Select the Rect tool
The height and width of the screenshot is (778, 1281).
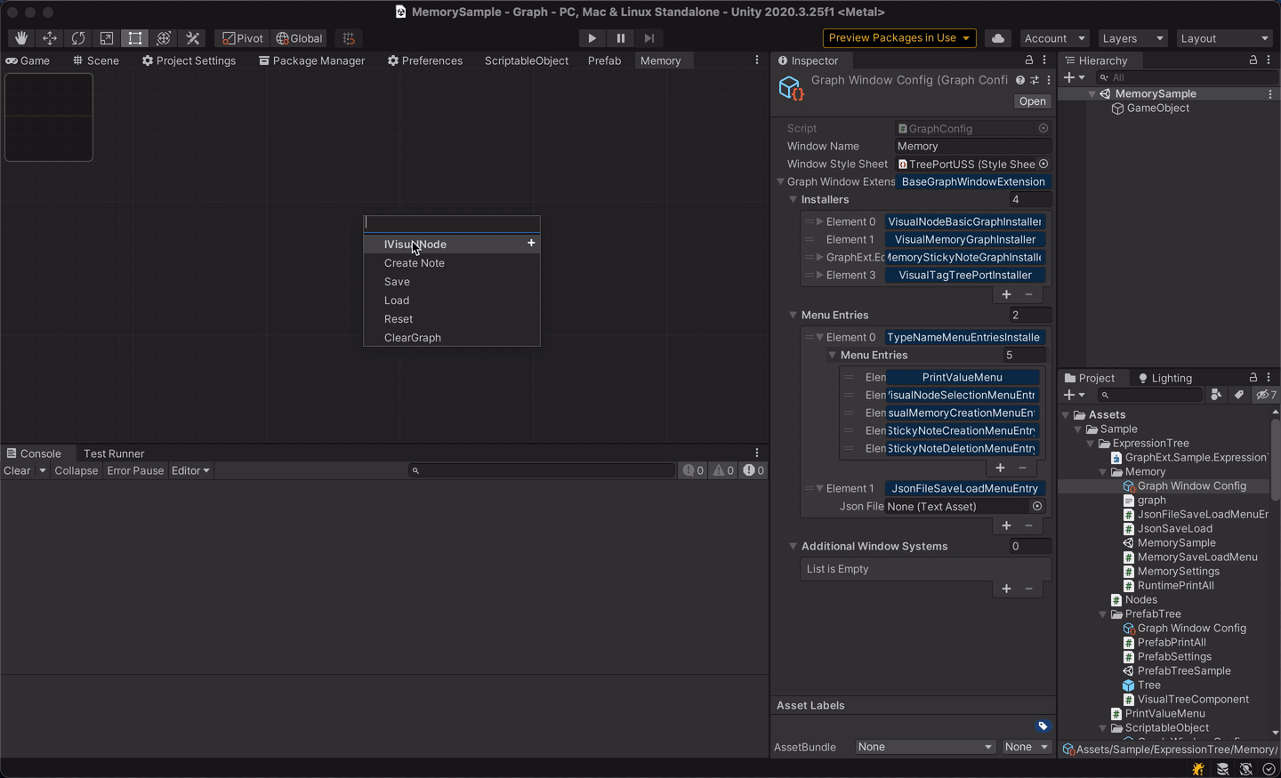click(x=135, y=38)
